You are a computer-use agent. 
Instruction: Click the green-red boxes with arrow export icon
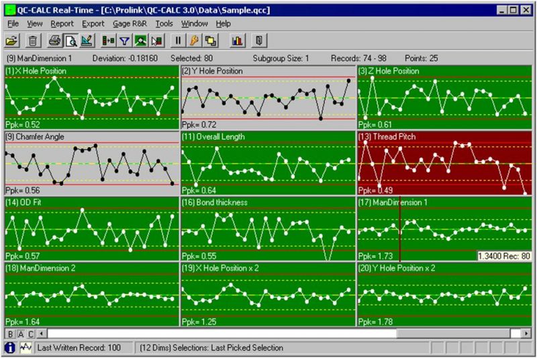(109, 41)
